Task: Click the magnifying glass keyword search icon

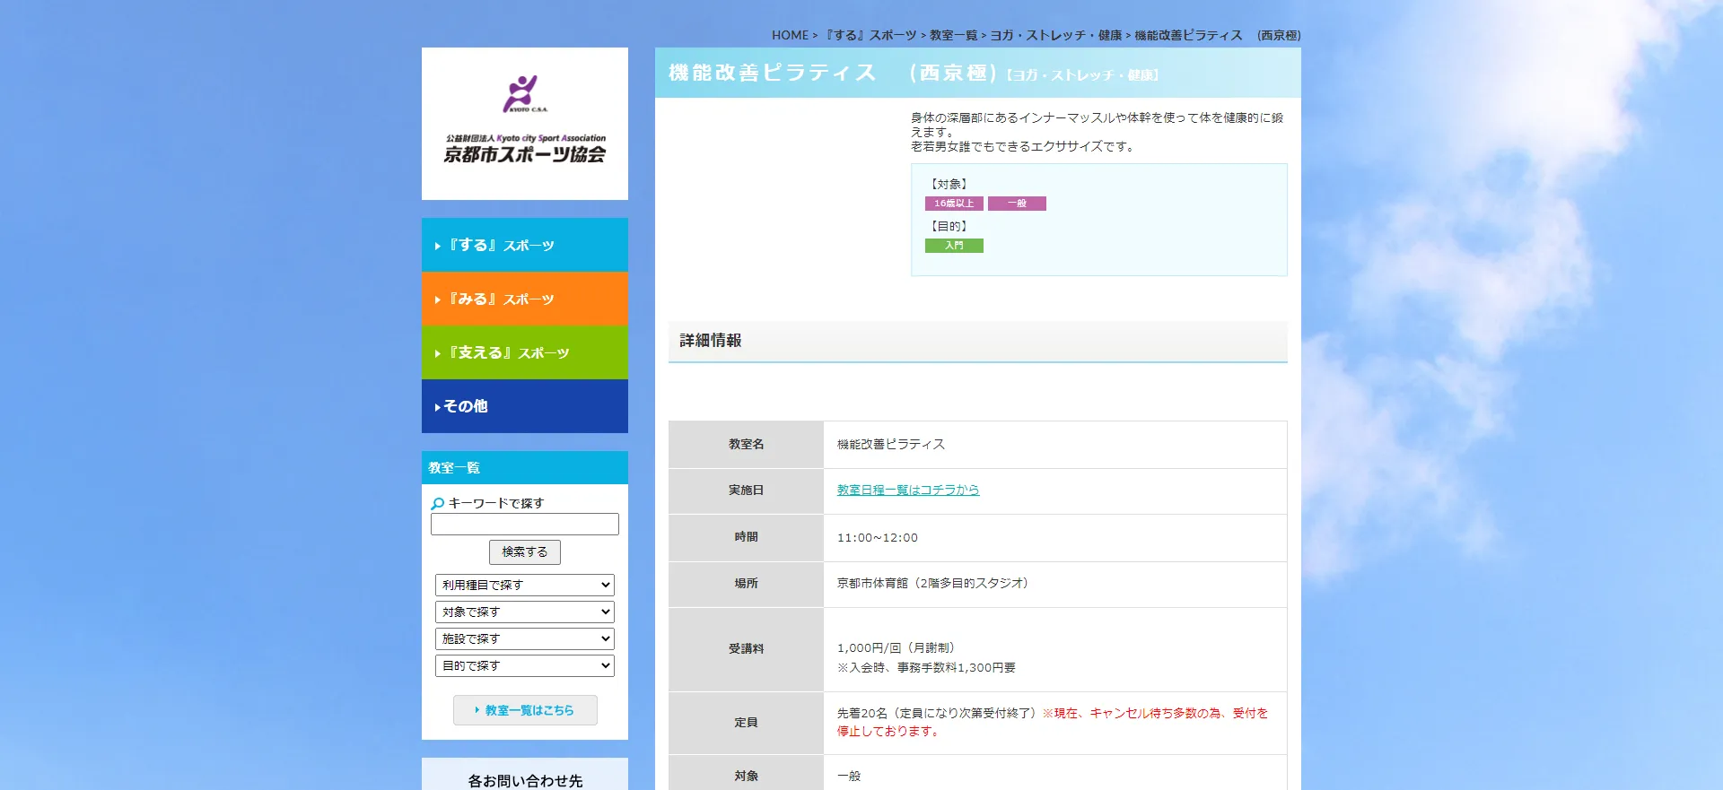Action: click(x=437, y=504)
